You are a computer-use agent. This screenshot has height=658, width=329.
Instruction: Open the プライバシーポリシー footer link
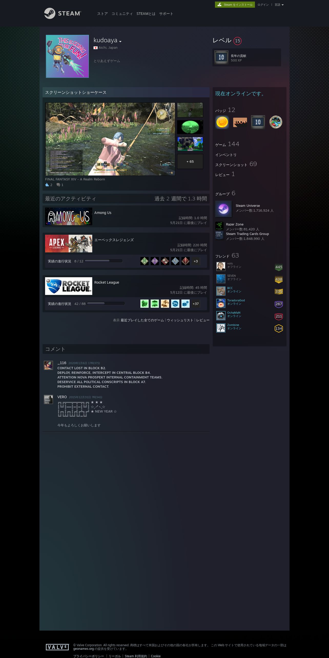point(89,656)
